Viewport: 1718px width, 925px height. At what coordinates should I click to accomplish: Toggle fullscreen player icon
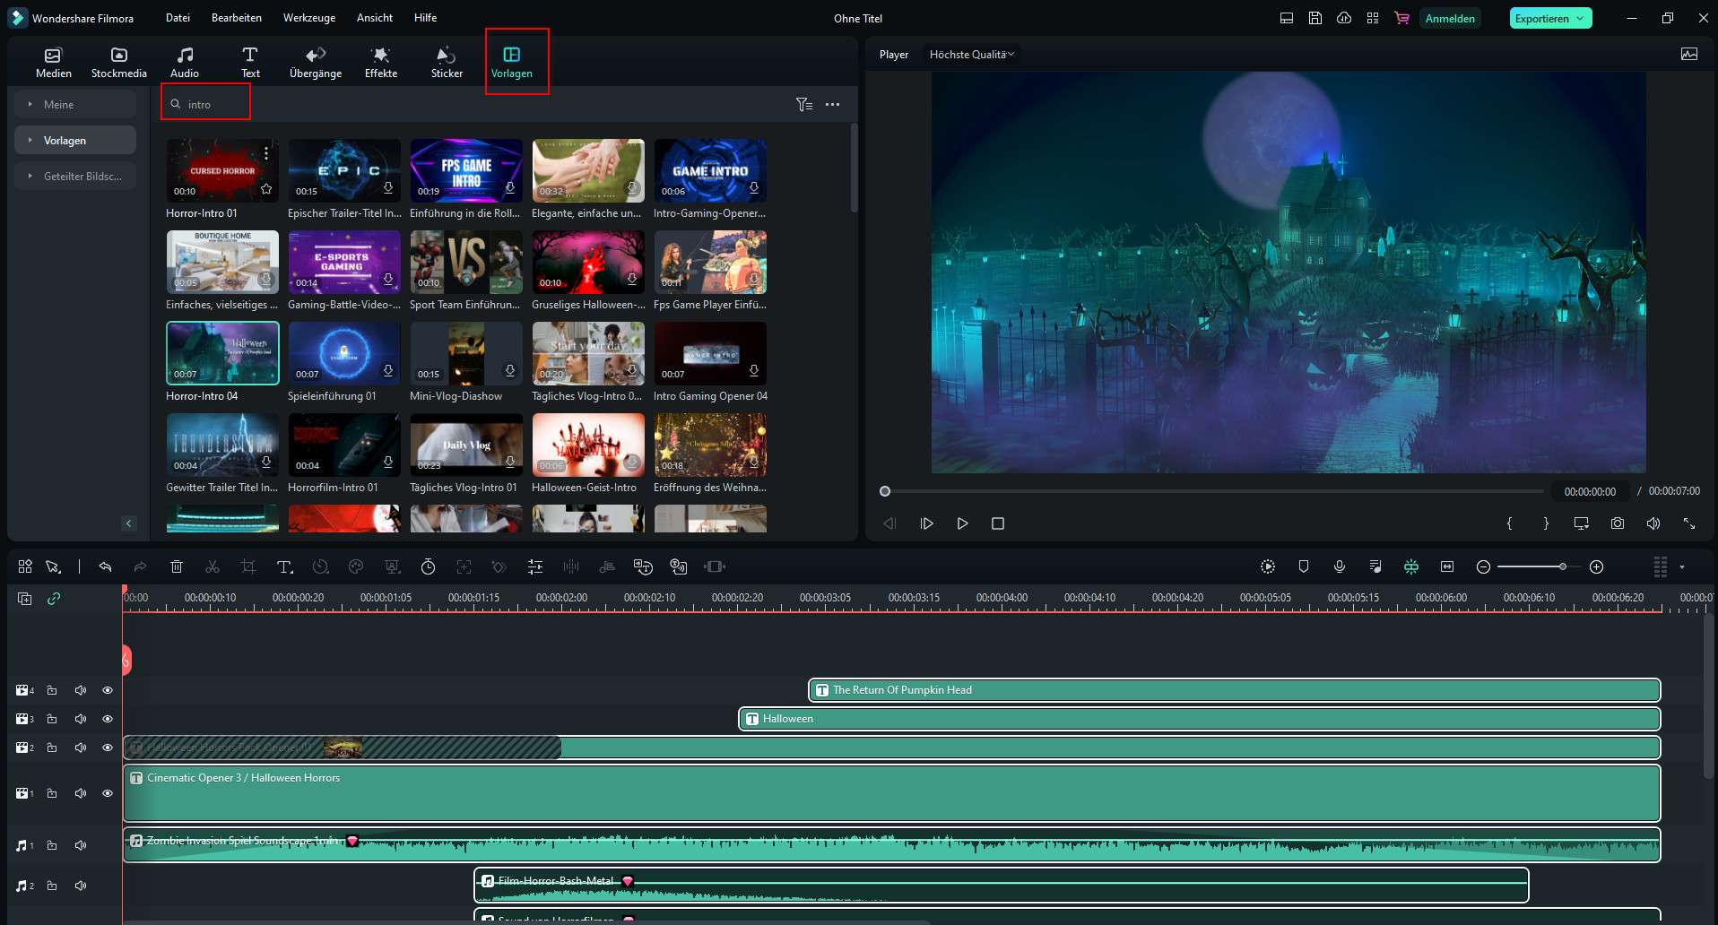click(x=1689, y=523)
